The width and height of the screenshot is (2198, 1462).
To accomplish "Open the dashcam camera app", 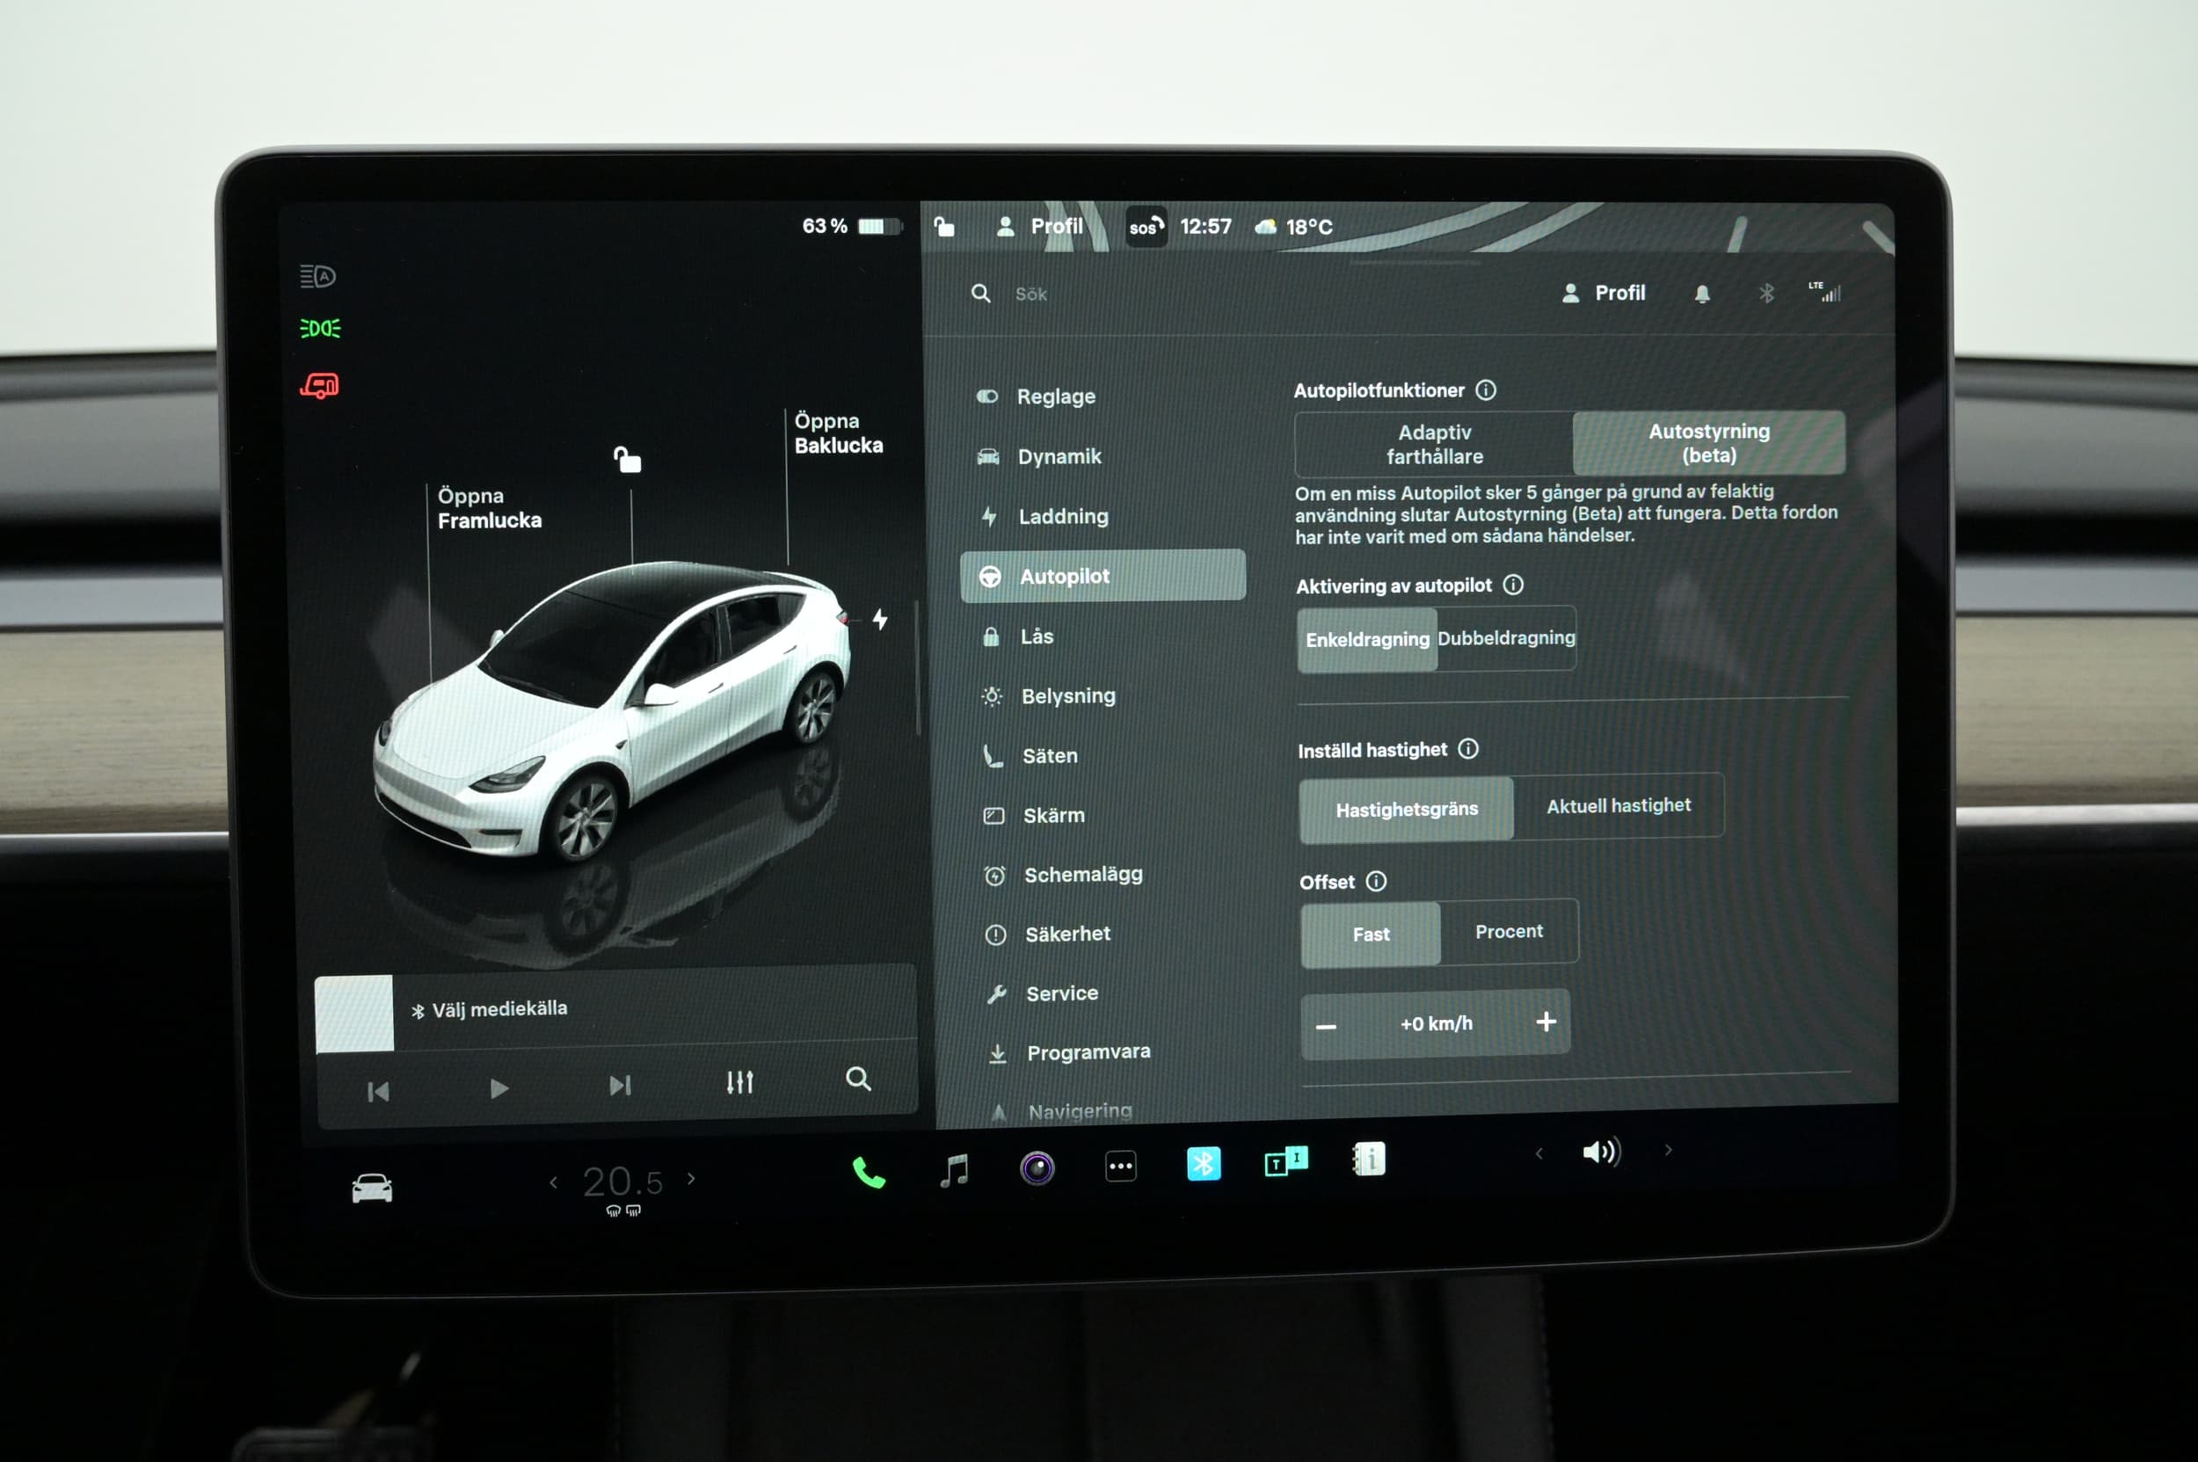I will (1037, 1167).
